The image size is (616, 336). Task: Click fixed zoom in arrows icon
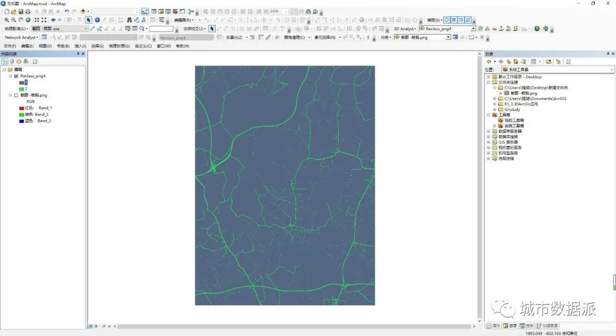[37, 19]
